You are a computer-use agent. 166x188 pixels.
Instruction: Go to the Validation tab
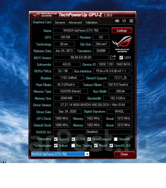point(92,22)
